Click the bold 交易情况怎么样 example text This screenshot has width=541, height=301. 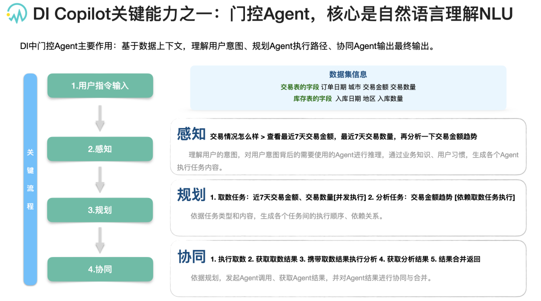pyautogui.click(x=234, y=136)
